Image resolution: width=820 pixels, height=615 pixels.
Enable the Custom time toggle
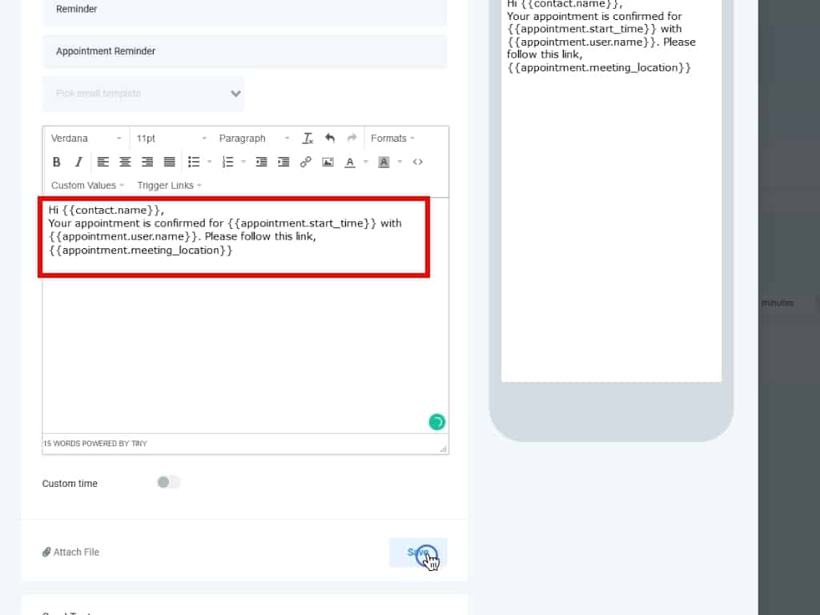click(168, 482)
